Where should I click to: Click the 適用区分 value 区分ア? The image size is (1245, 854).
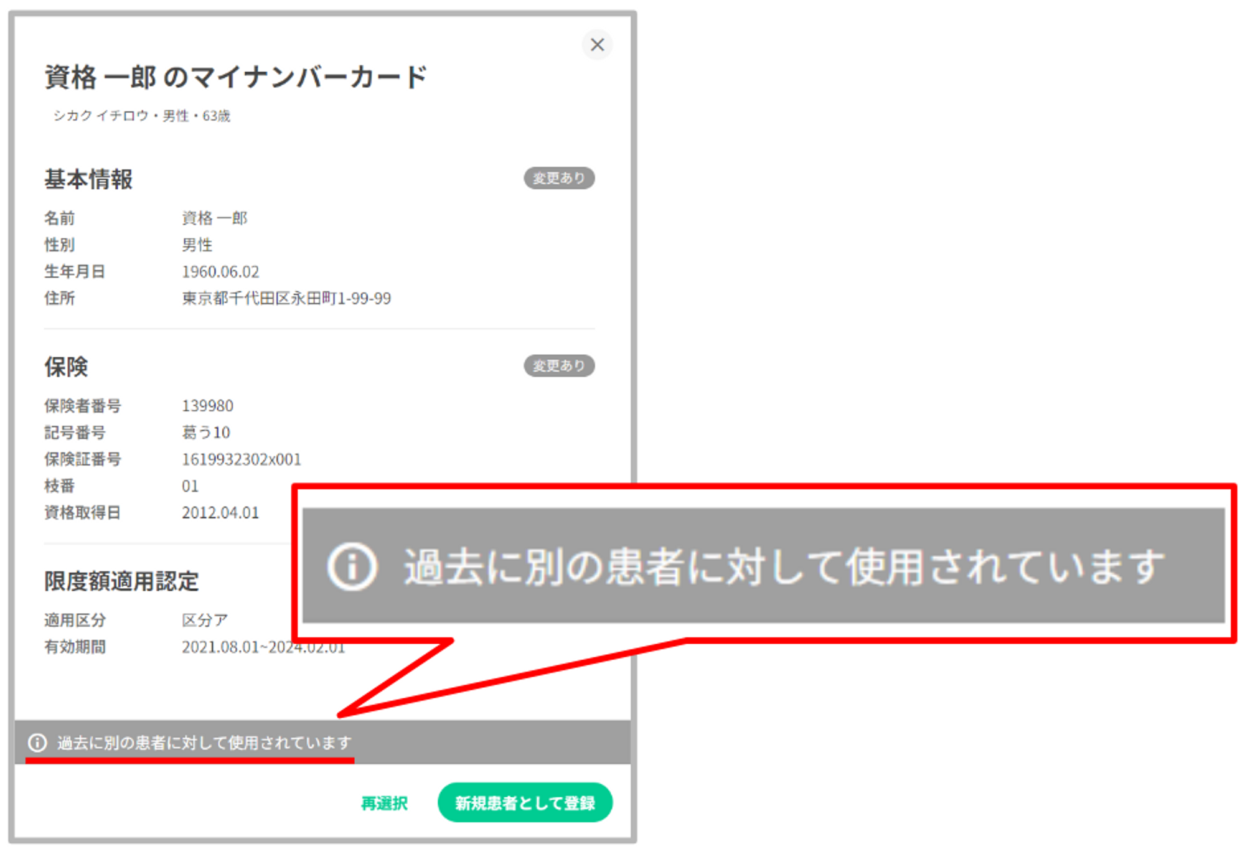point(204,620)
